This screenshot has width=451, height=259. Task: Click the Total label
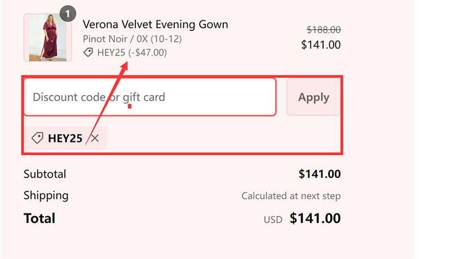pos(39,218)
